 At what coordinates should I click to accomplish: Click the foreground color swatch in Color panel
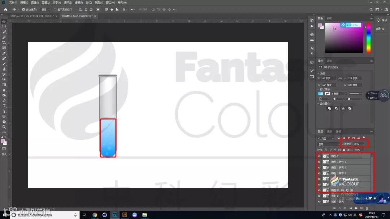point(320,25)
